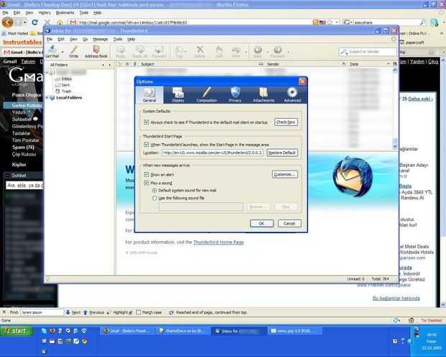Image resolution: width=446 pixels, height=357 pixels.
Task: Close the Firefox find bar
Action: [x=4, y=312]
